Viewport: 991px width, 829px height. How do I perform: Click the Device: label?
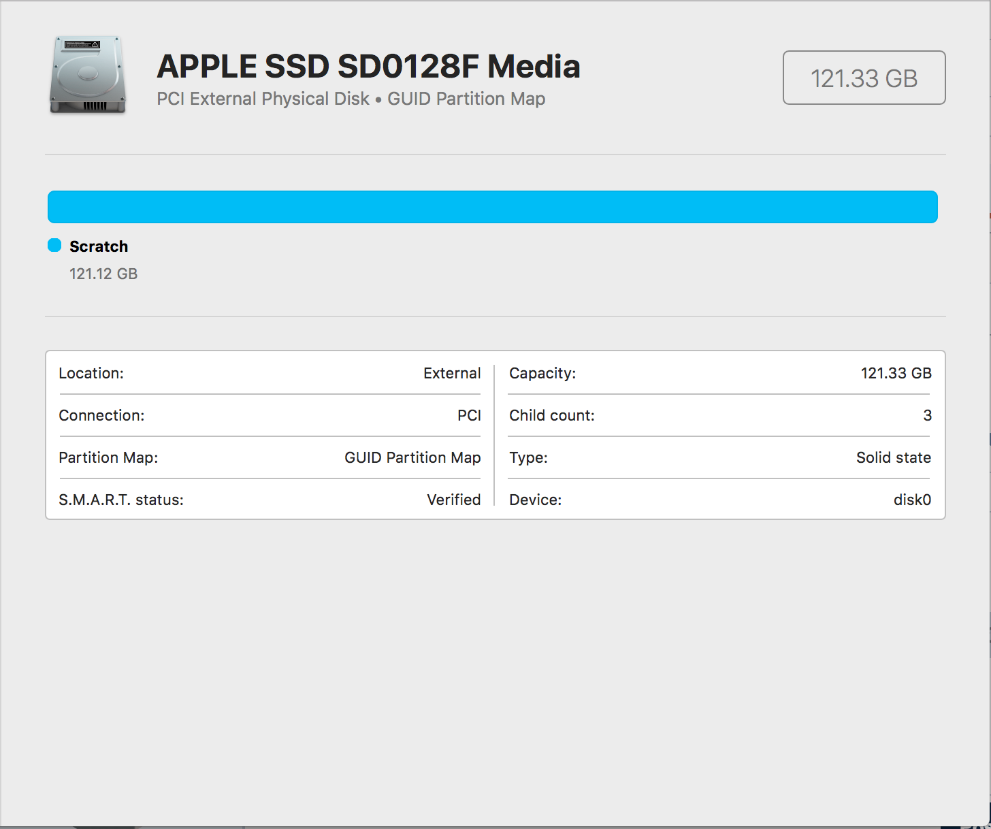coord(535,500)
